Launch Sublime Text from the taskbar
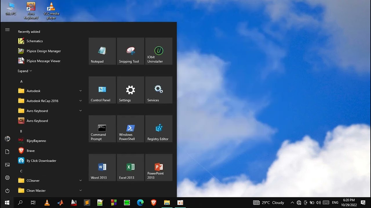 click(87, 203)
